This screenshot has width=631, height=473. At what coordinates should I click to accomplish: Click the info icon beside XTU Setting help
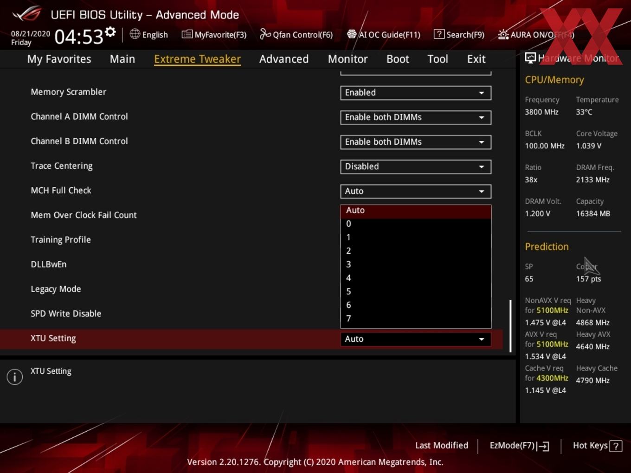pyautogui.click(x=15, y=377)
